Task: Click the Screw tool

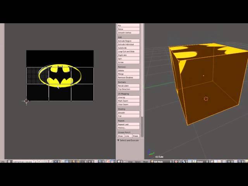Action: pyautogui.click(x=128, y=62)
